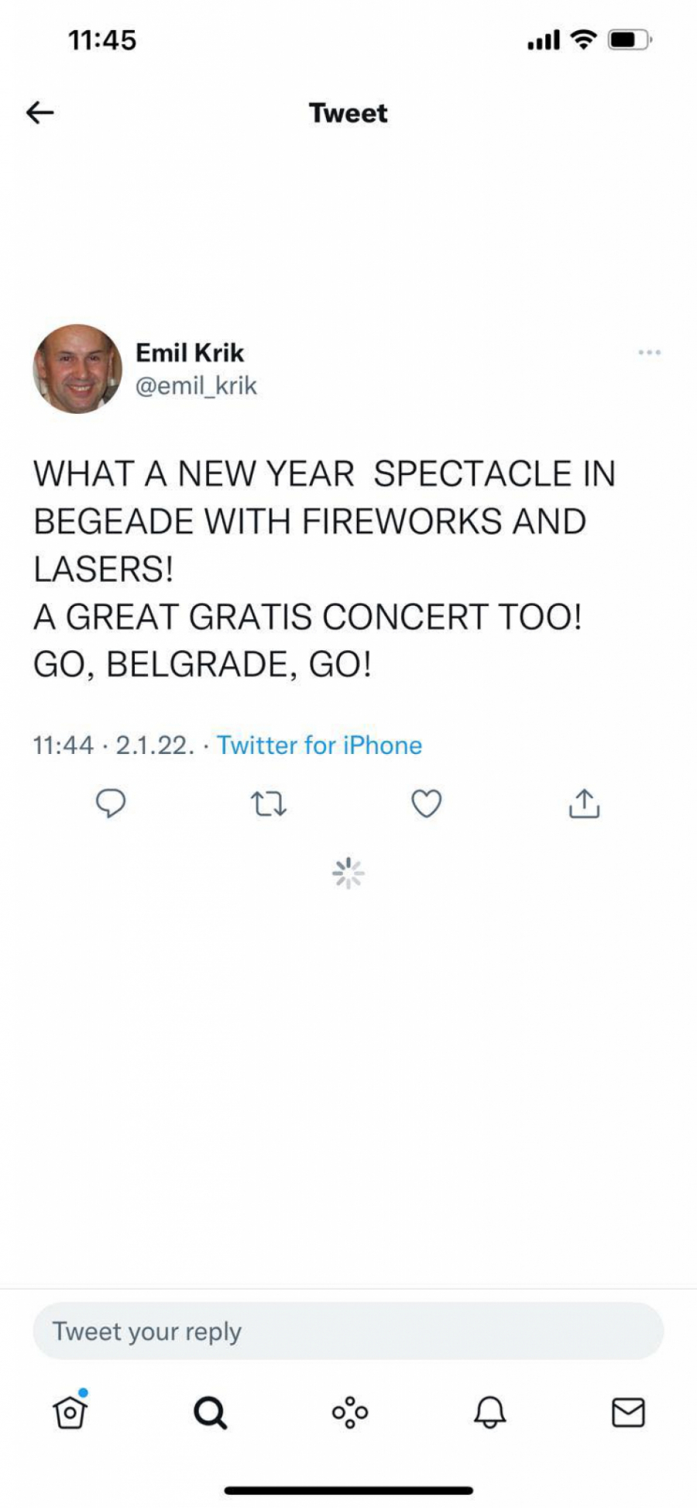Tap the 'Twitter for iPhone' link
697x1508 pixels.
319,745
